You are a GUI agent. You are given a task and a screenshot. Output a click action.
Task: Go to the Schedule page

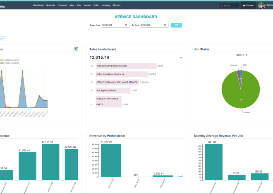click(x=50, y=5)
